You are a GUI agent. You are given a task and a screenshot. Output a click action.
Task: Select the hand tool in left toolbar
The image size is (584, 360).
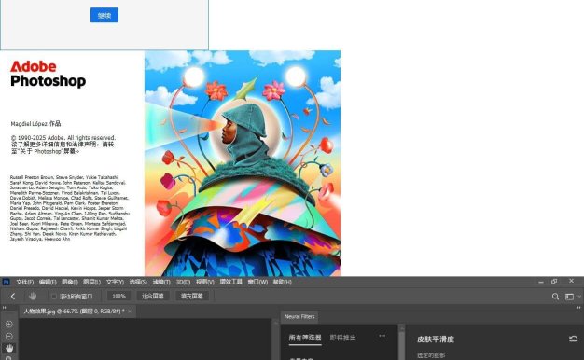[x=9, y=348]
